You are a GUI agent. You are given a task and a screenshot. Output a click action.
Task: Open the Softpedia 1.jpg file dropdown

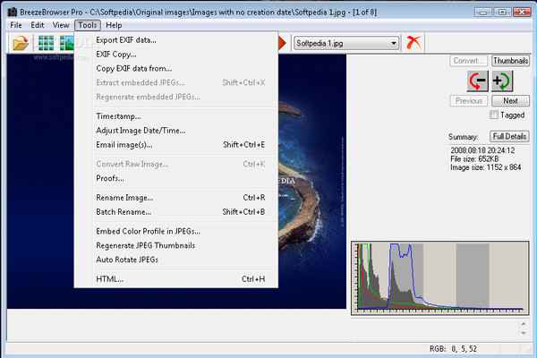click(393, 43)
